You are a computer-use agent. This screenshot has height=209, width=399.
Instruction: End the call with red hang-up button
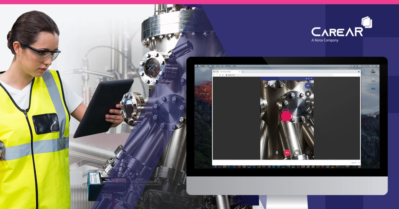[287, 153]
